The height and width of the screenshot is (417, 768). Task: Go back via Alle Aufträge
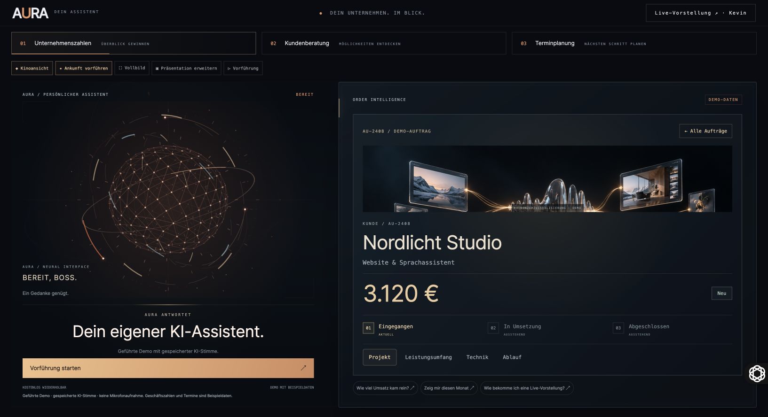[705, 131]
